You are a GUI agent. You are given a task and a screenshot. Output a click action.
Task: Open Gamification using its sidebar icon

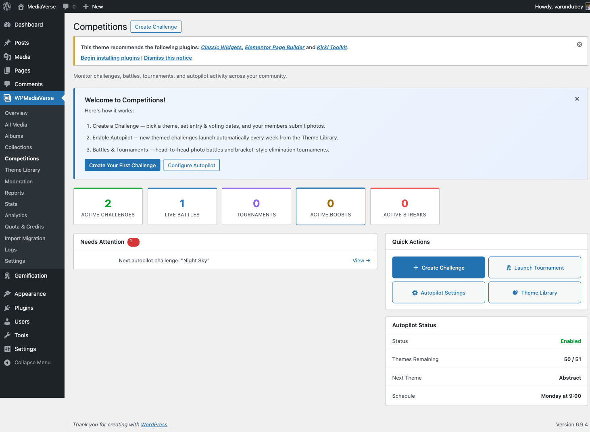7,276
